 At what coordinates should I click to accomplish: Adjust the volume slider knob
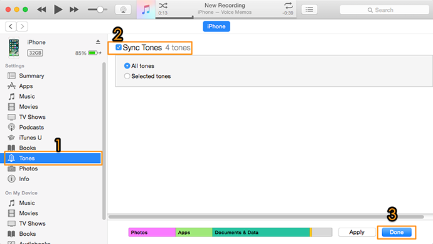pos(100,9)
